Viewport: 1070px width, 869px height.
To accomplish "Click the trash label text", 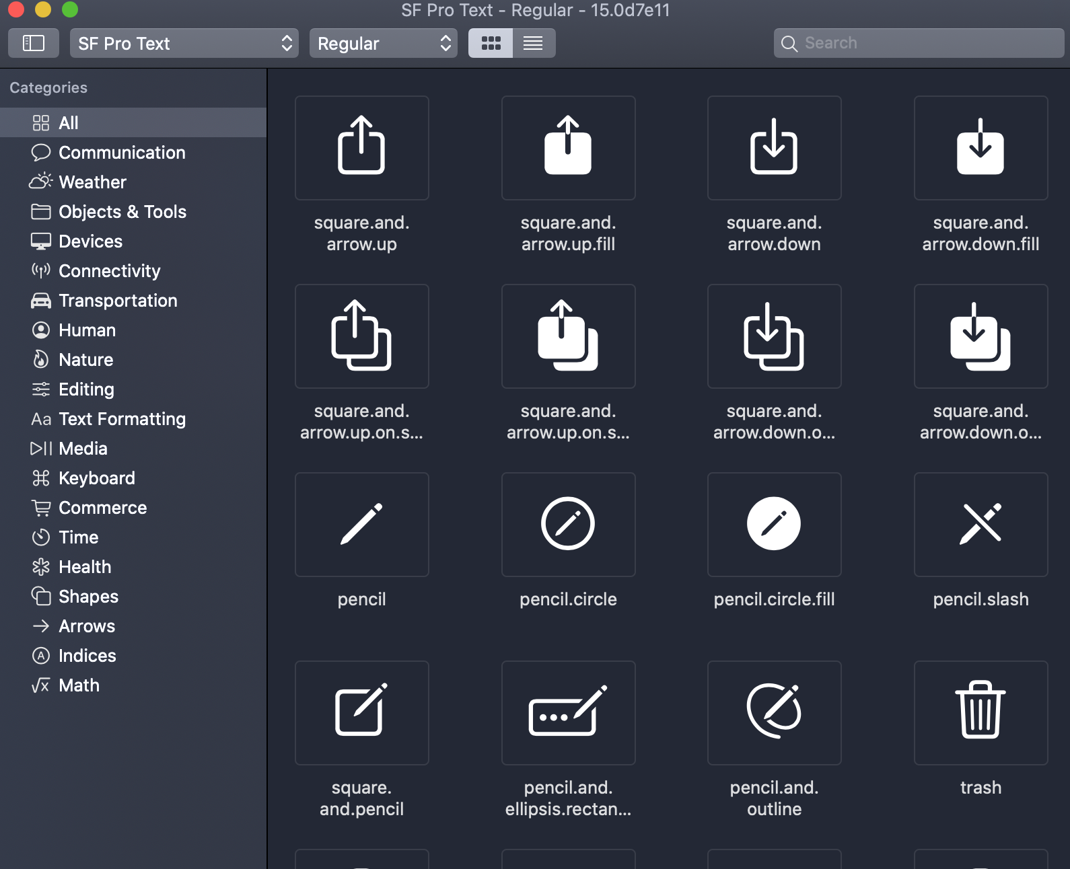I will [981, 788].
